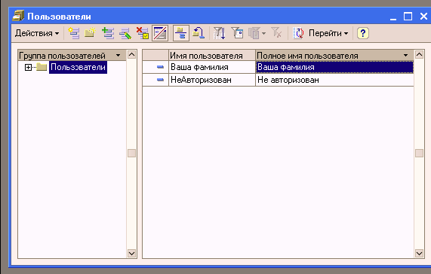431x274 pixels.
Task: Click the New group folder icon
Action: coord(90,33)
